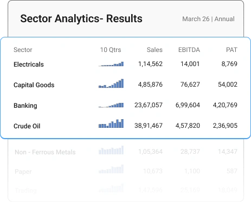Click the Sector column header
Viewport: 251px width, 202px height.
23,50
